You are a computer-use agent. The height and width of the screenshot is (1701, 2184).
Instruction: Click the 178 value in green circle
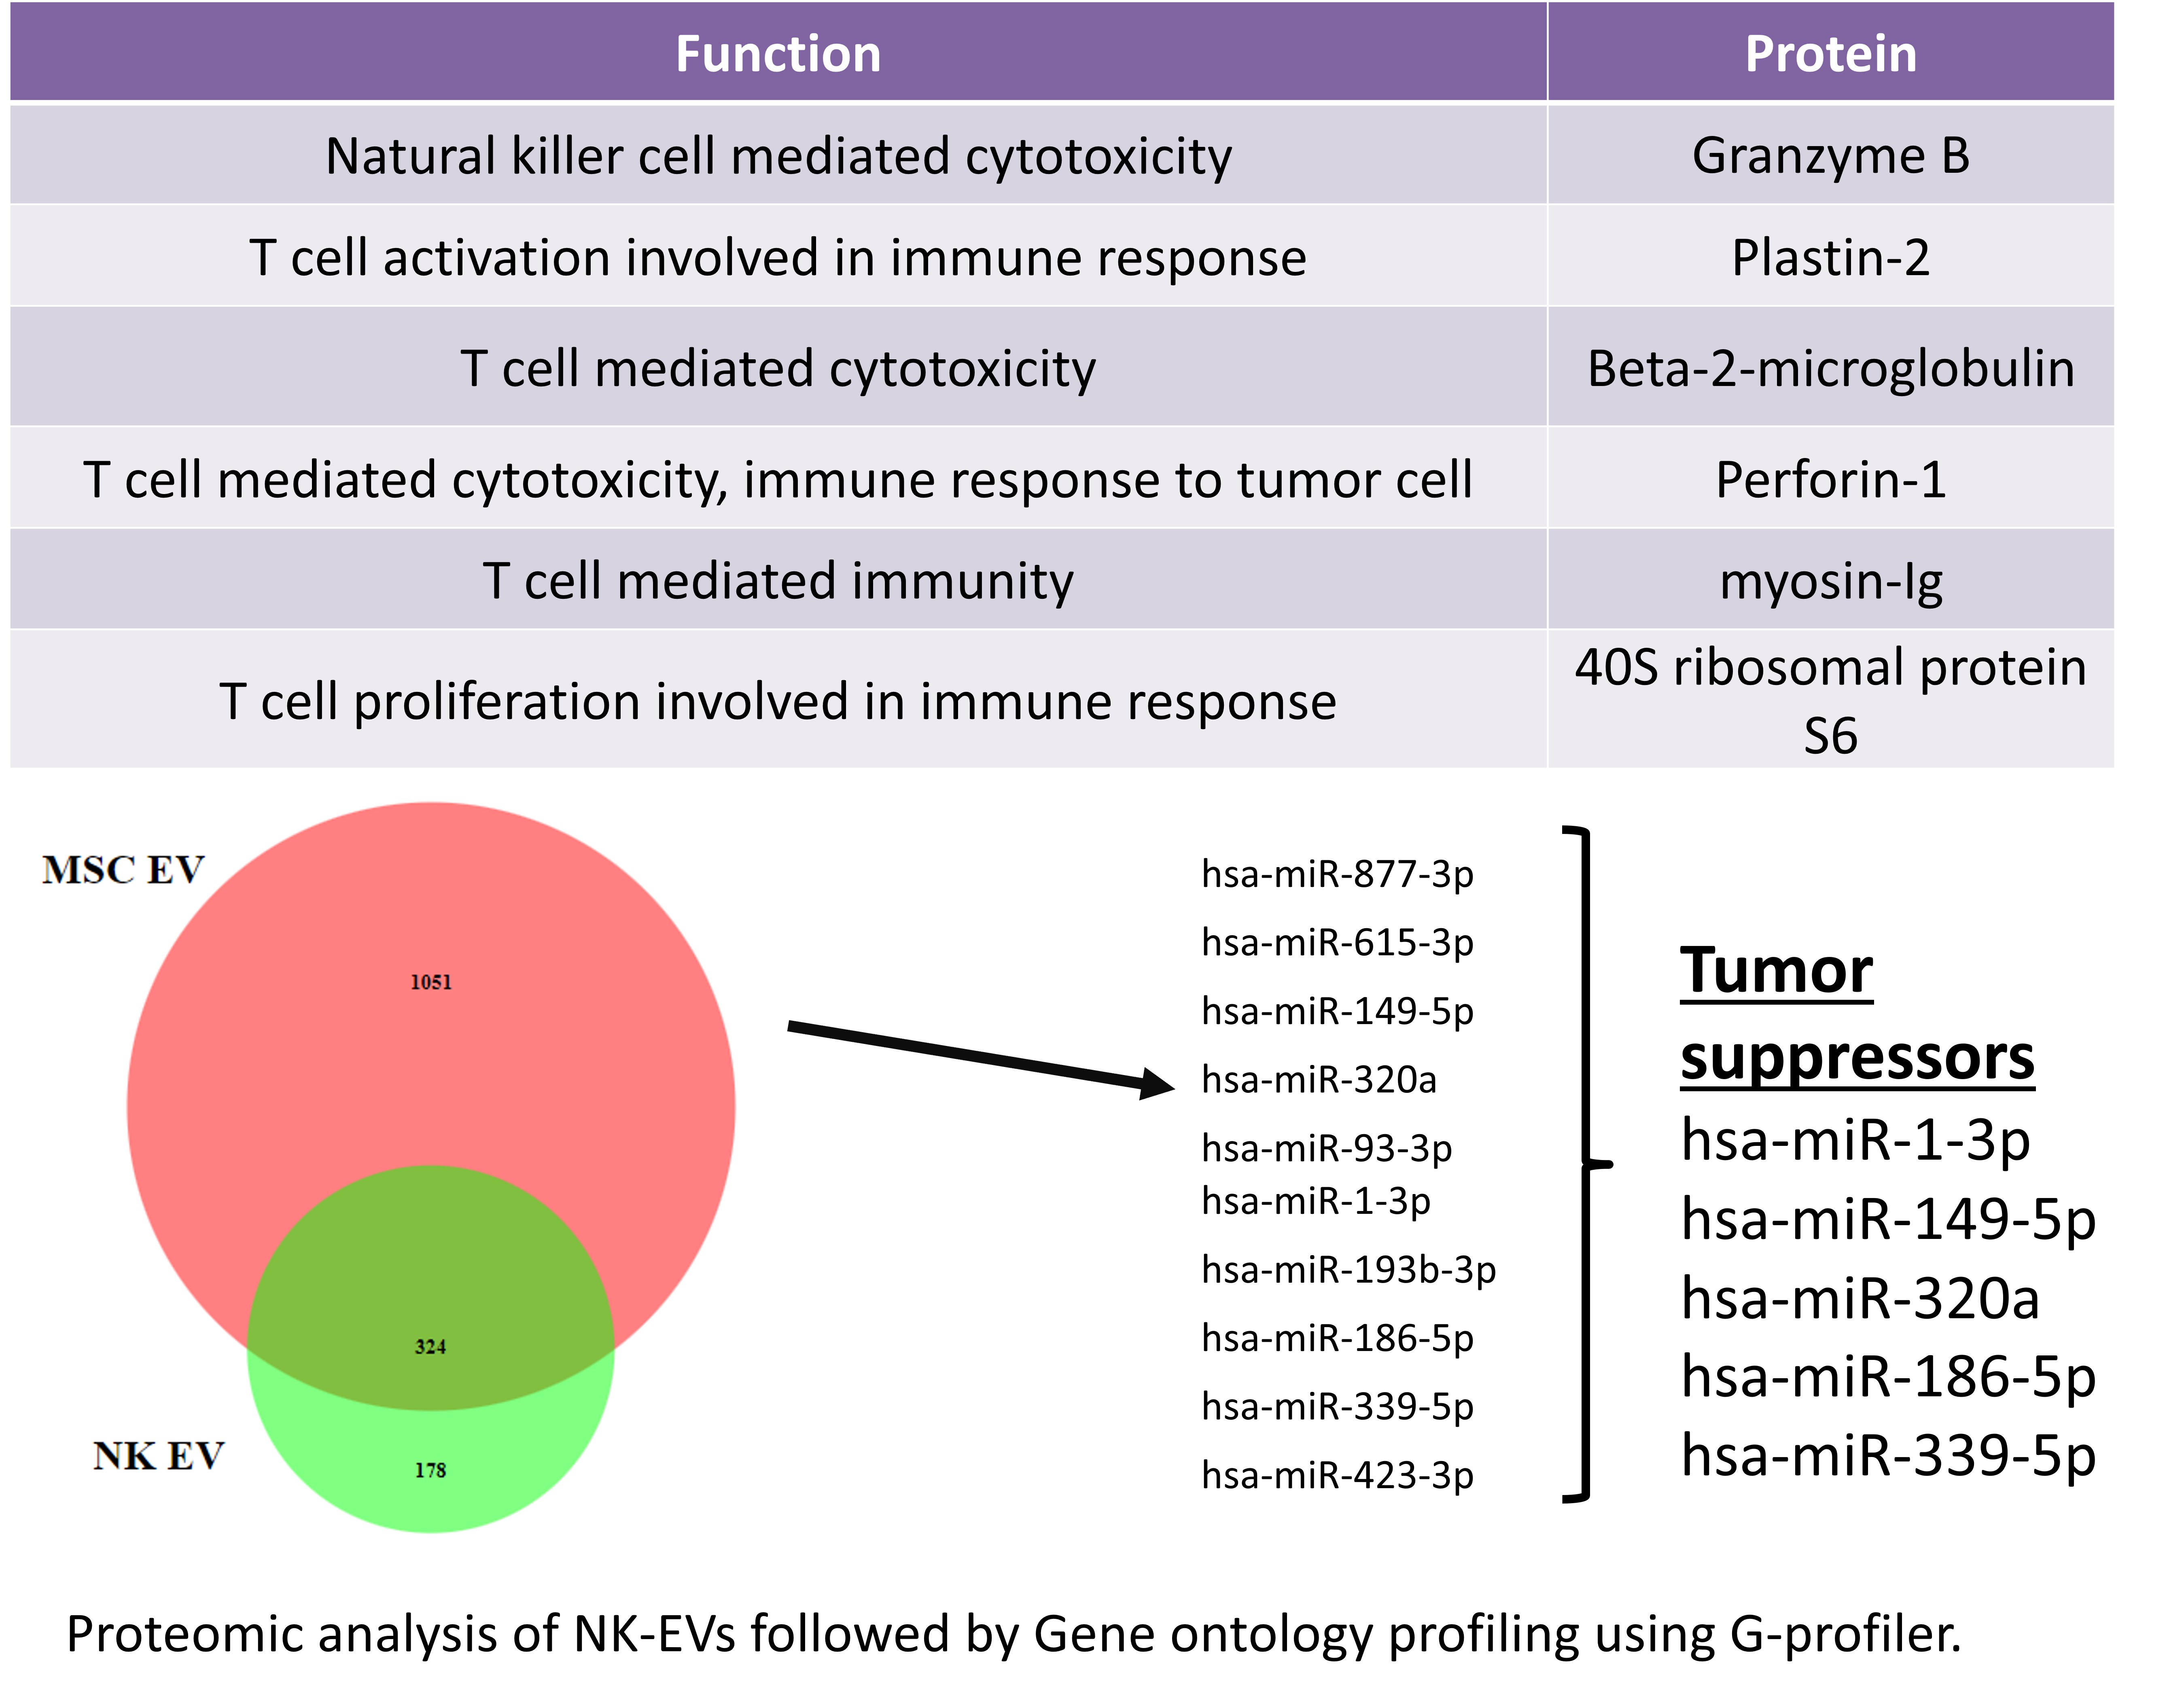(430, 1470)
